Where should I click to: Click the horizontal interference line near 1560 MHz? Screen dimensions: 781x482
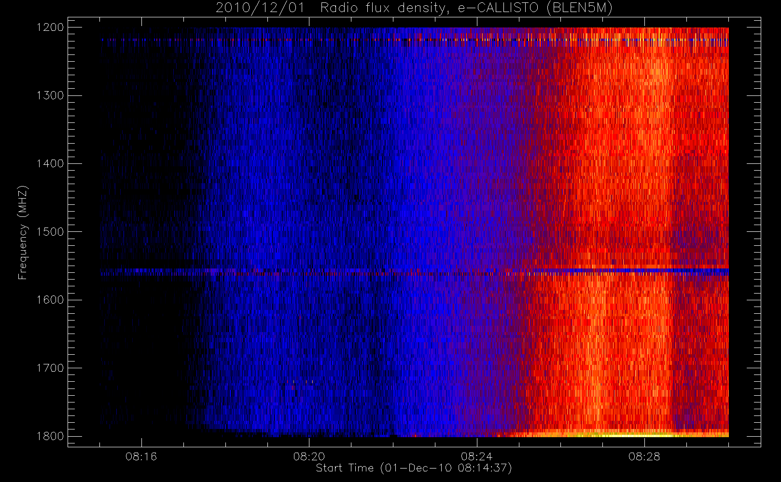pos(415,272)
